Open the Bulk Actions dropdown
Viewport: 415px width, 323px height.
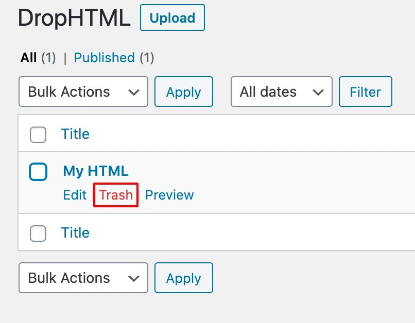[x=83, y=92]
